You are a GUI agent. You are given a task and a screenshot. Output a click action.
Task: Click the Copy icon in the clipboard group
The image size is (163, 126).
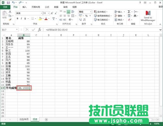(x=10, y=16)
